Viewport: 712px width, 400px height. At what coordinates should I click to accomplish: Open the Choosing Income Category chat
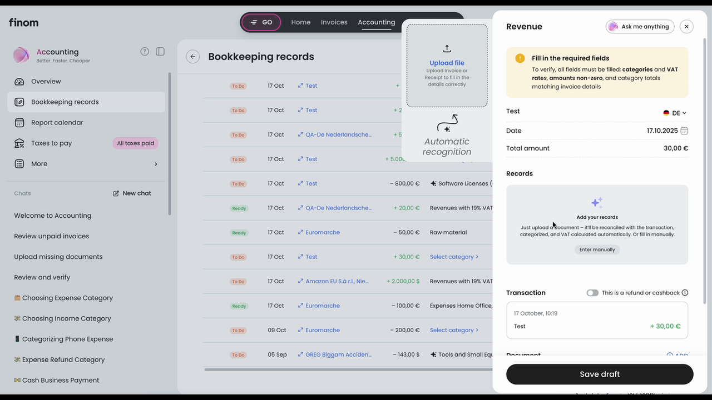point(62,318)
